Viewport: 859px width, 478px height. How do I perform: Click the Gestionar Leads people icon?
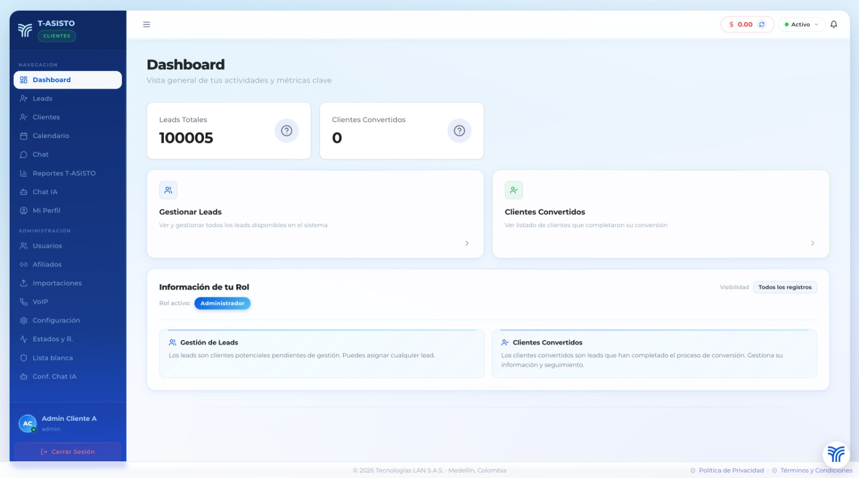click(168, 190)
